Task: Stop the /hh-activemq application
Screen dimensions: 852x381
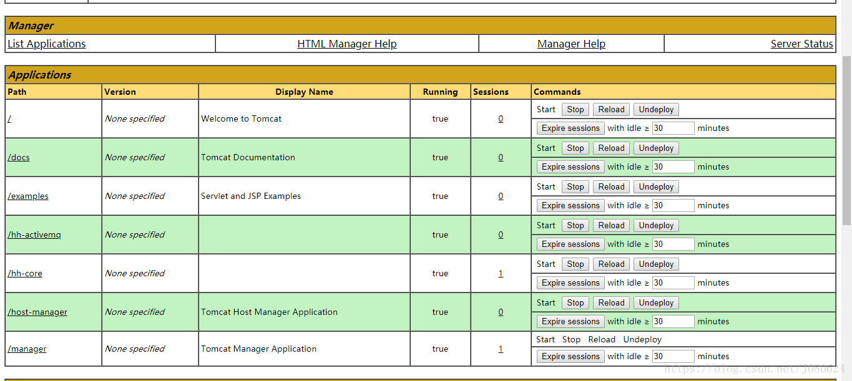Action: coord(575,226)
